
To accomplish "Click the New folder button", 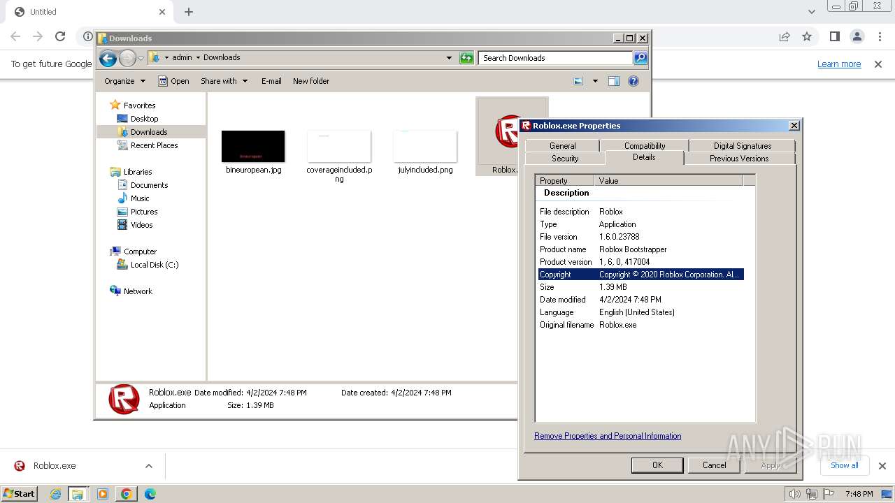I will click(311, 81).
